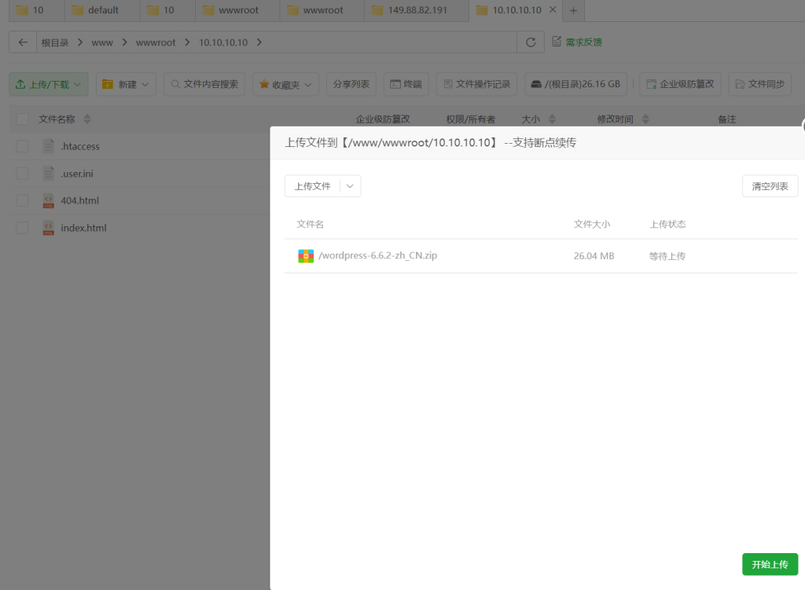Click the back arrow navigation icon

click(23, 42)
